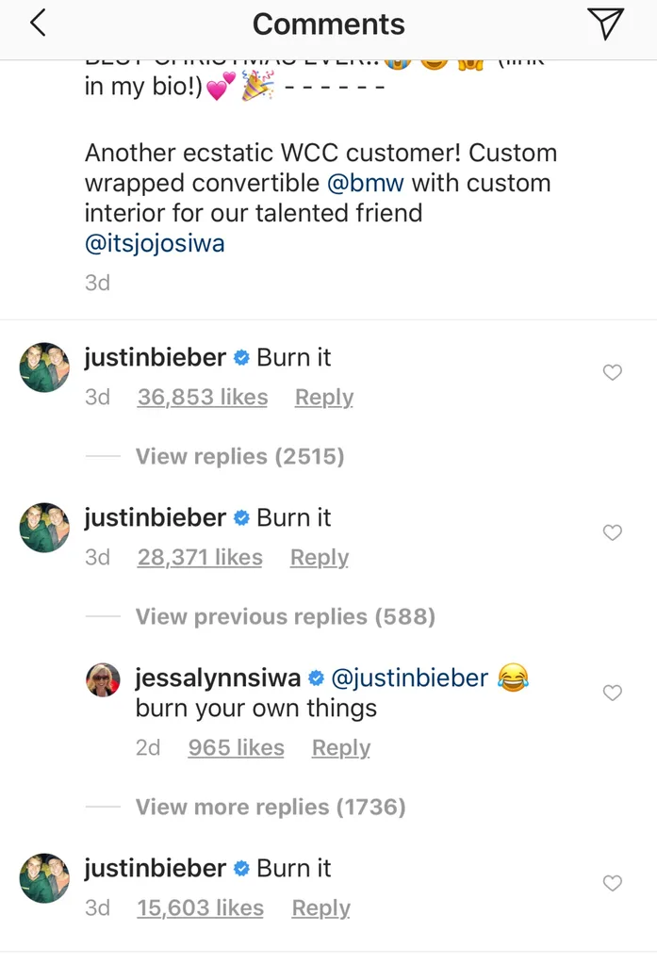Open the @itsjojosiwa mention link
The width and height of the screenshot is (657, 964).
tap(155, 243)
